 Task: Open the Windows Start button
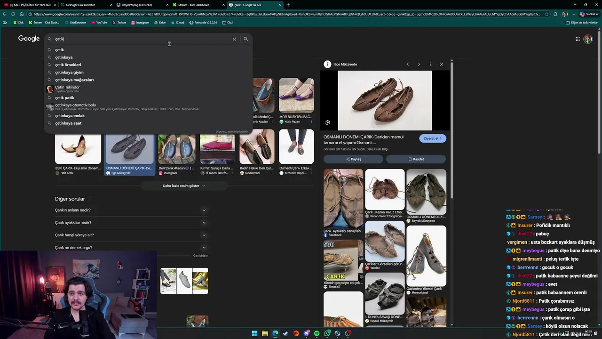click(254, 333)
